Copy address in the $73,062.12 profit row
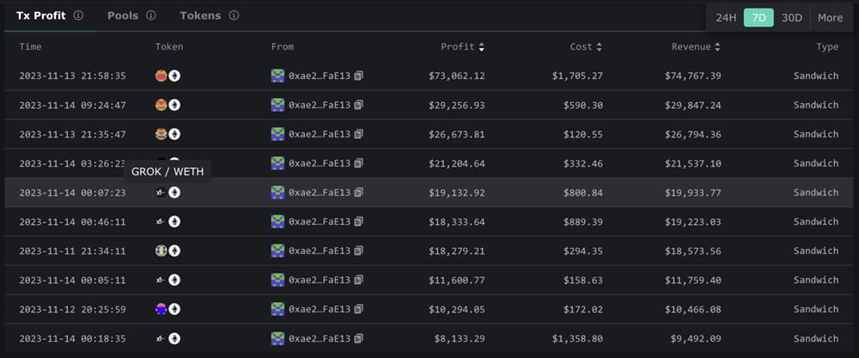Image resolution: width=859 pixels, height=358 pixels. pyautogui.click(x=358, y=76)
